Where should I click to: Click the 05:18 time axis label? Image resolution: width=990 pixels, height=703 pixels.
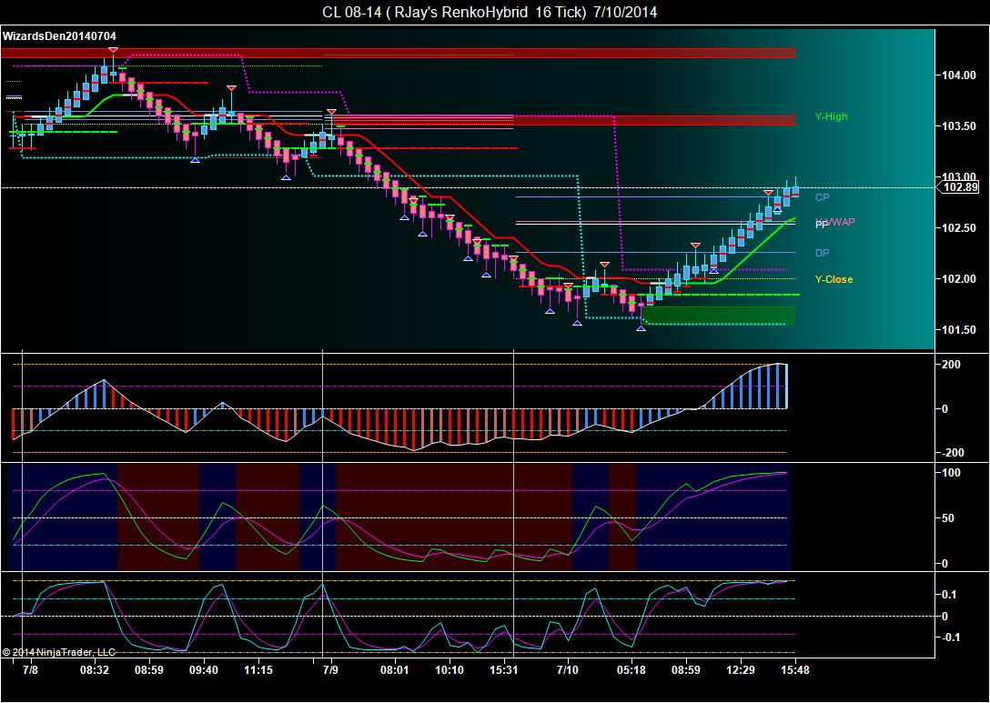point(631,669)
